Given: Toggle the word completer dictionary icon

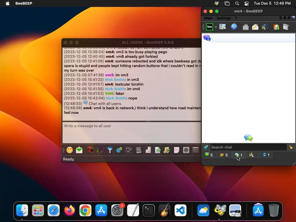Looking at the screenshot, I should (x=138, y=150).
